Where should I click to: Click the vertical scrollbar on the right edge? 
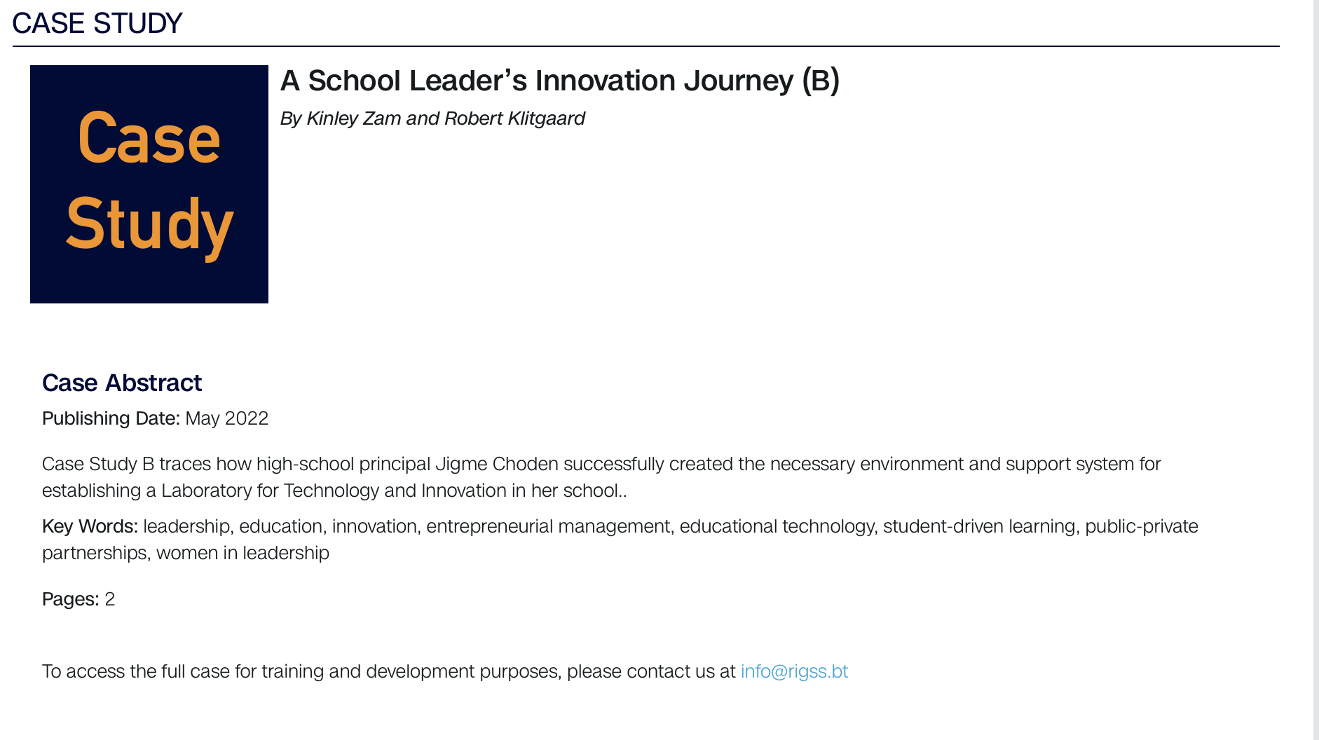click(x=1315, y=370)
